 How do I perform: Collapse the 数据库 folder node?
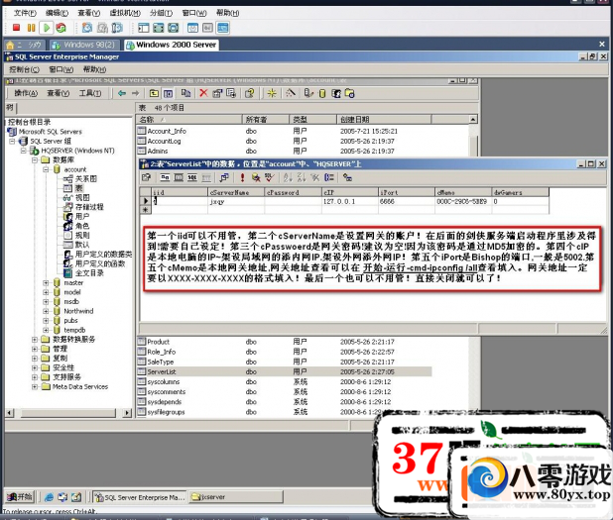coord(35,159)
